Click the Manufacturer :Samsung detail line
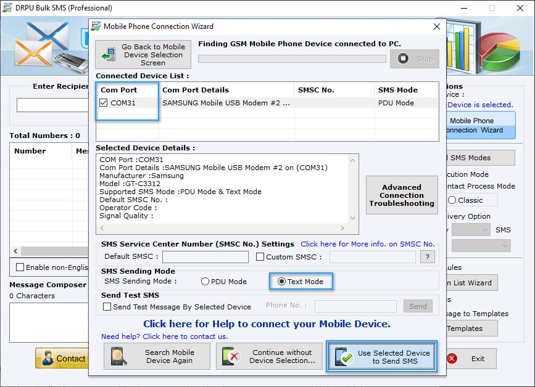The width and height of the screenshot is (535, 387). (141, 176)
